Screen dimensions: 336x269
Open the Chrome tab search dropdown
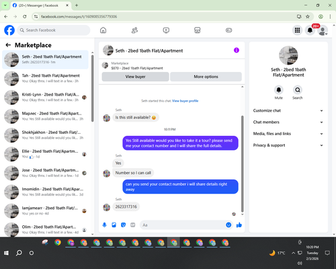[5, 5]
